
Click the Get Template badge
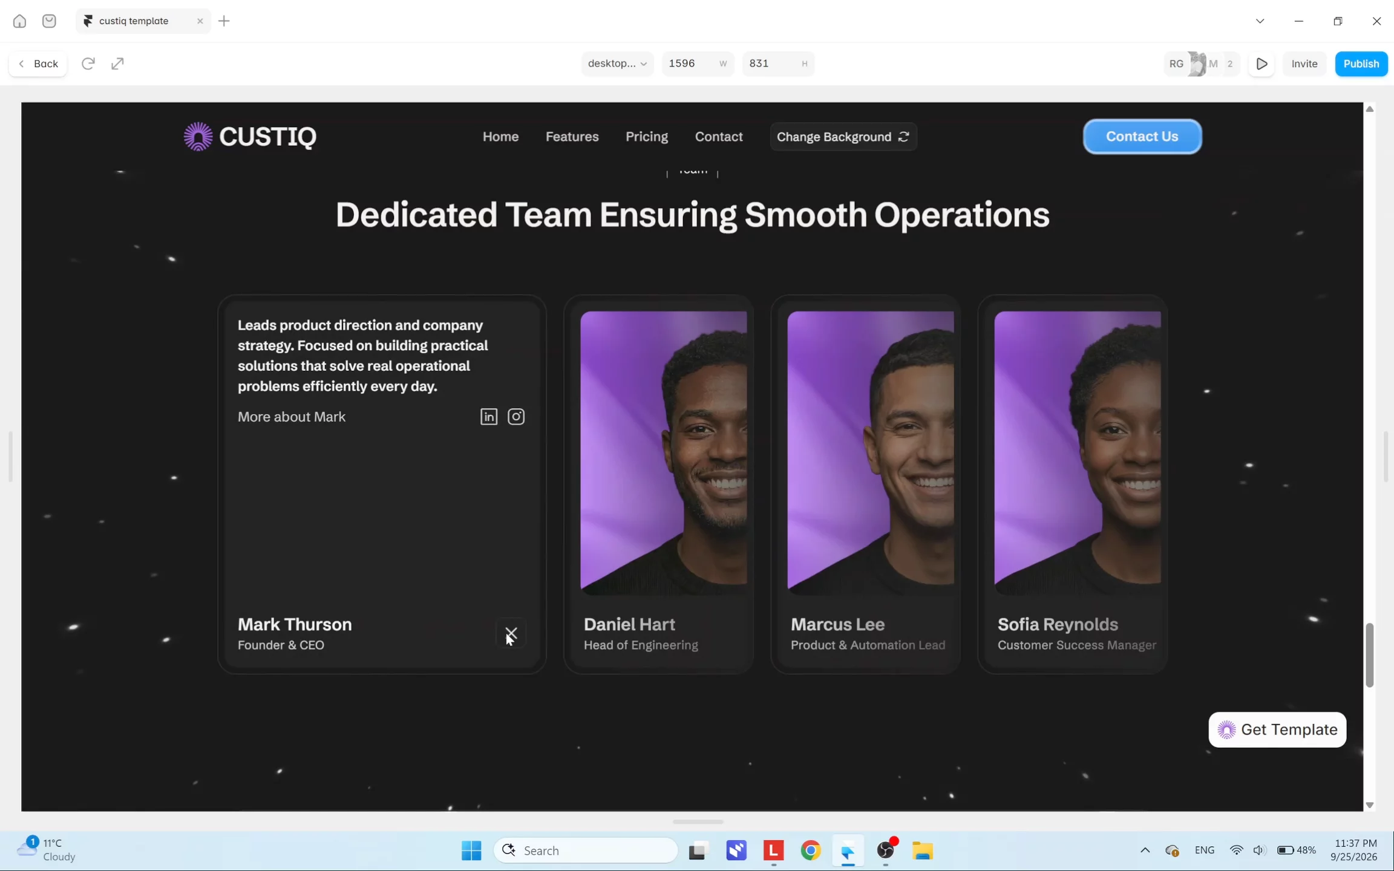(x=1277, y=729)
